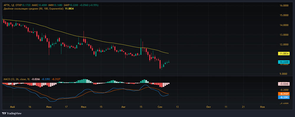Click the 11 date label after Окт

pos(226,107)
